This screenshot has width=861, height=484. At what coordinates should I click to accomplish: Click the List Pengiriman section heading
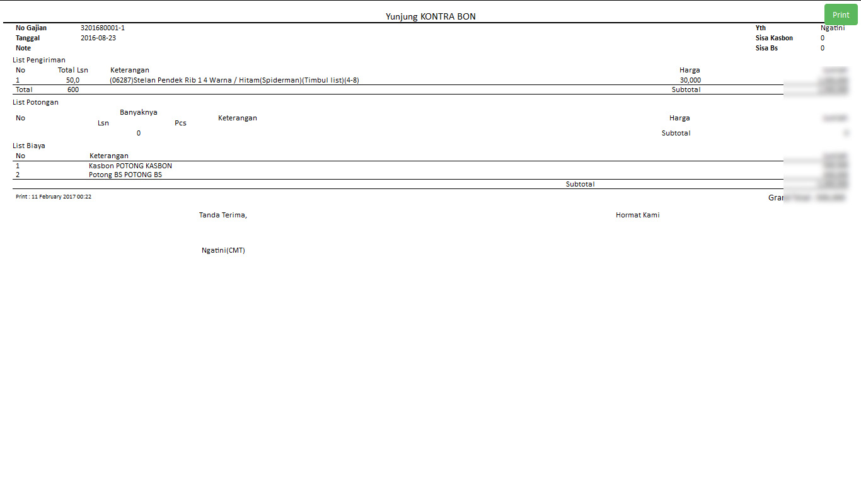pyautogui.click(x=39, y=60)
